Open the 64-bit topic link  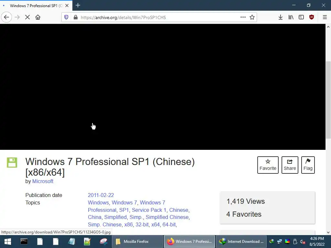coord(169,225)
